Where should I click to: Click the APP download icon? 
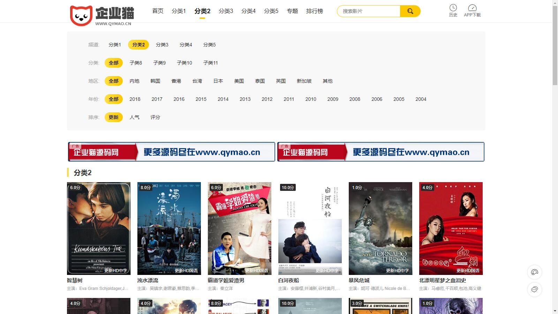[x=472, y=8]
